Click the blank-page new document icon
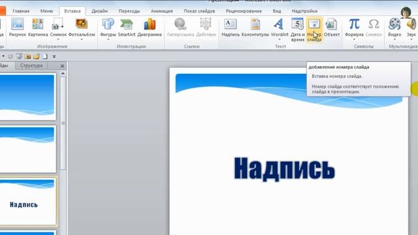 coord(45,57)
